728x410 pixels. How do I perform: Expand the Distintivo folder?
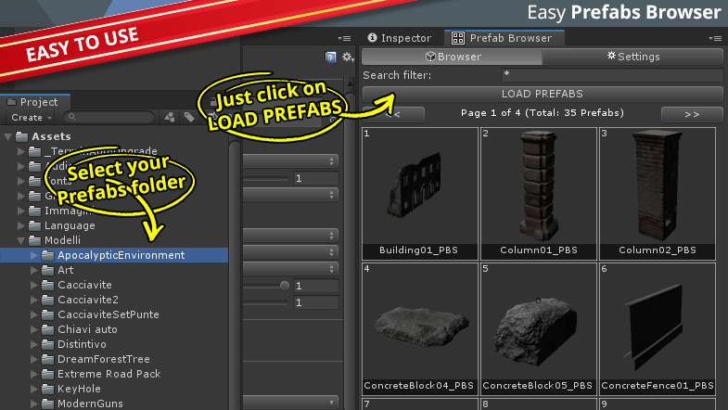[34, 344]
